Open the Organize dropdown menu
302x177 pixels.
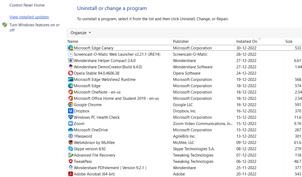[x=81, y=33]
